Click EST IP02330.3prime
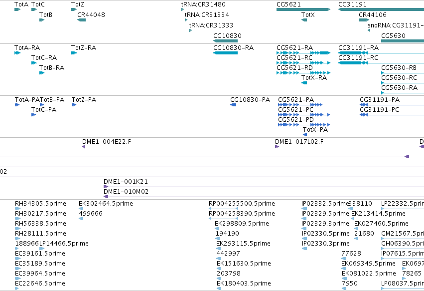The image size is (424, 291). [x=304, y=249]
